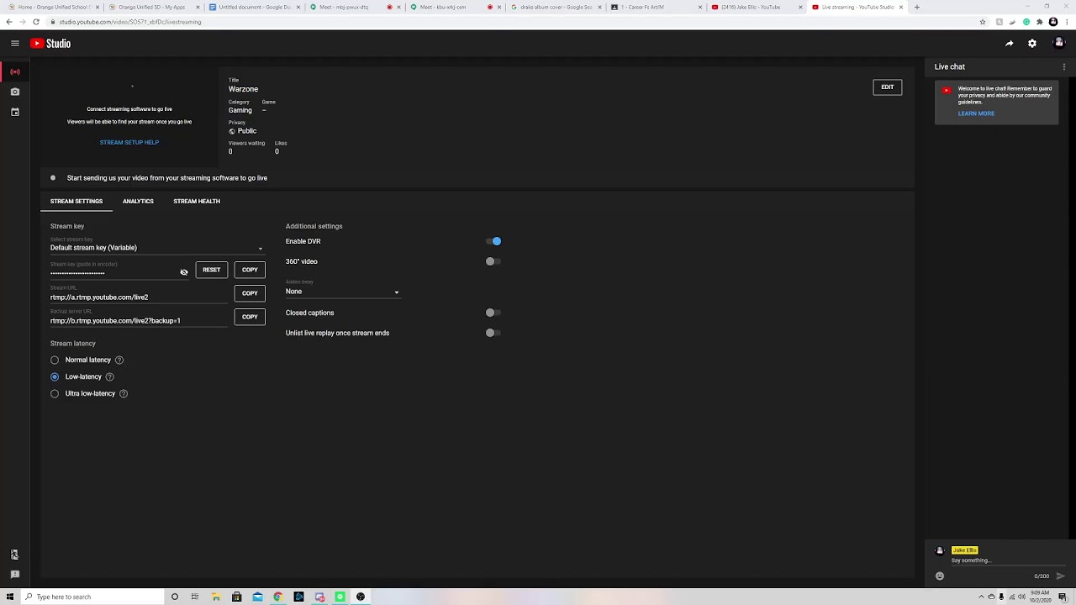Open Microsoft Store from the taskbar

237,597
